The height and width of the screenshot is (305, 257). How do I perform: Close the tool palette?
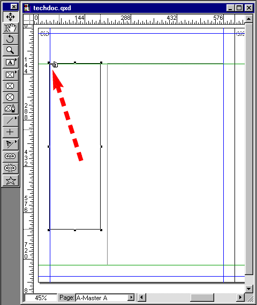(x=14, y=7)
